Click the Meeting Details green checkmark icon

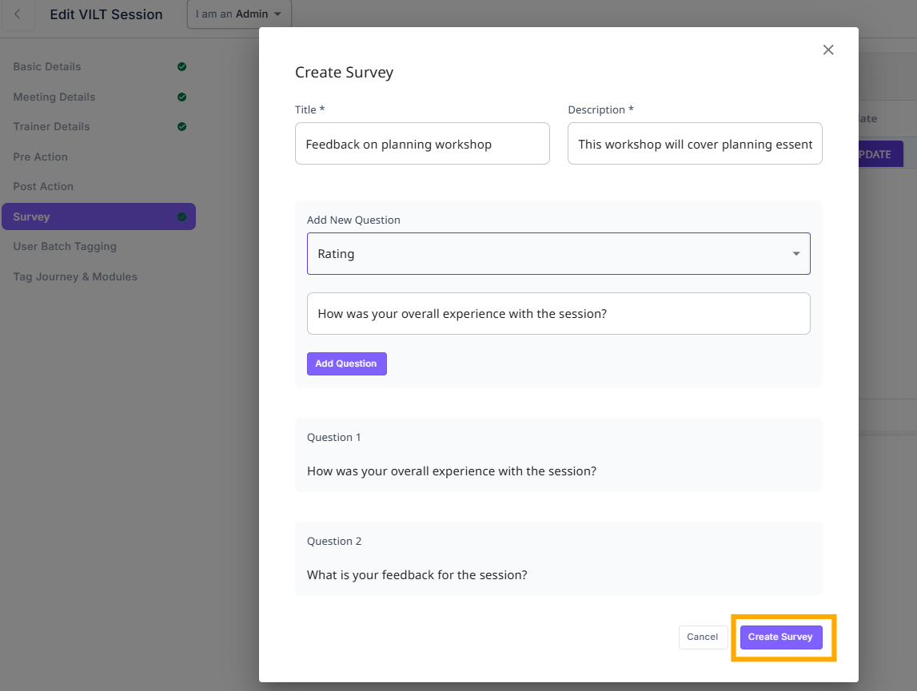(x=181, y=97)
